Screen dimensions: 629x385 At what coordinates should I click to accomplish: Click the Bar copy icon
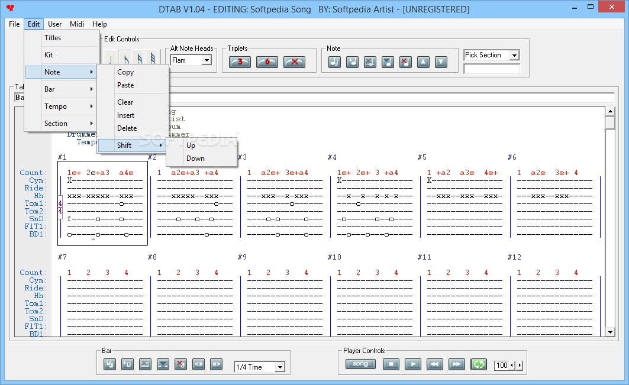click(109, 364)
